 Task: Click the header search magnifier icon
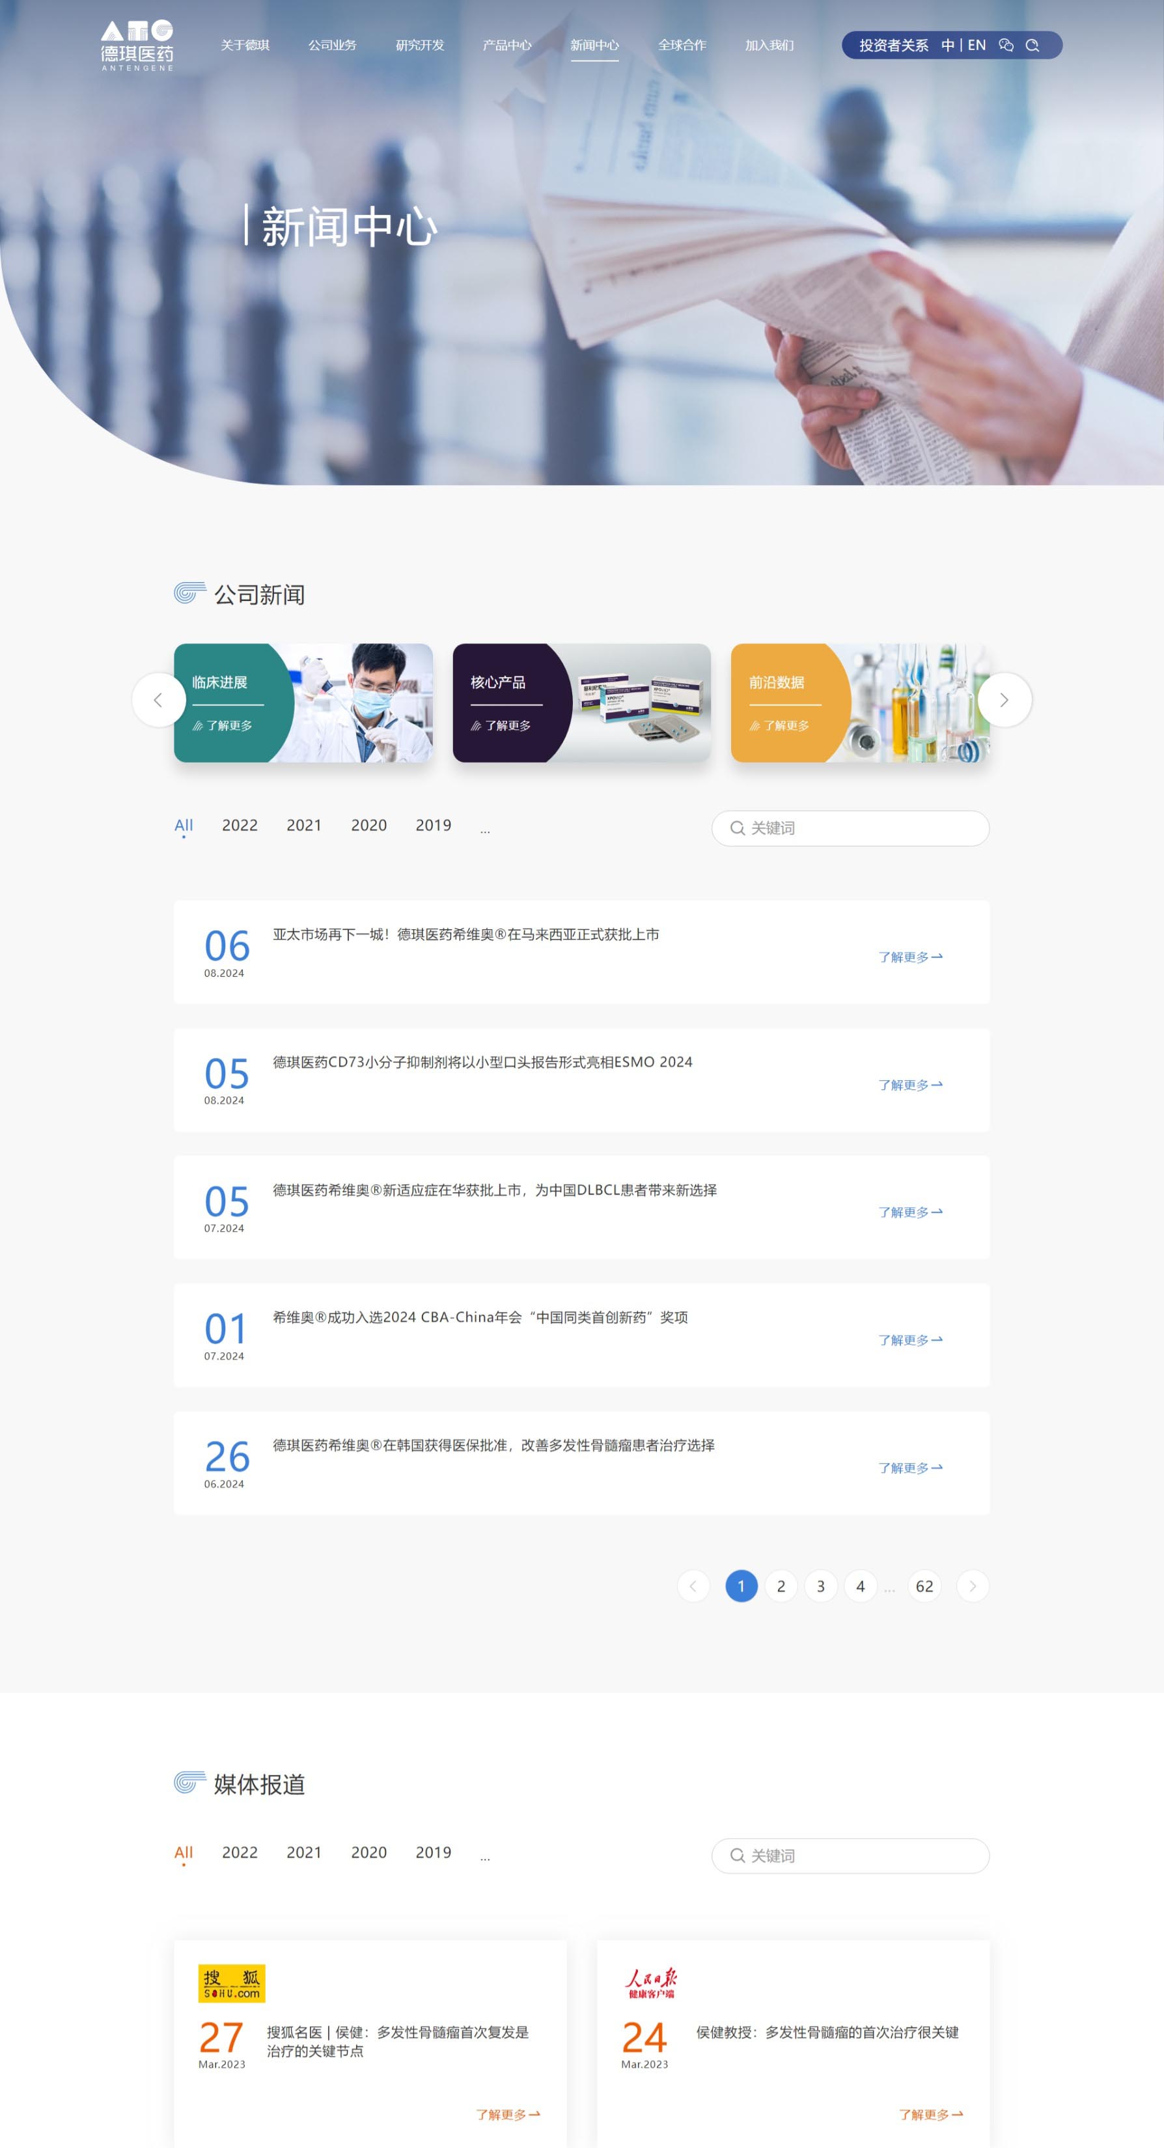tap(1032, 45)
